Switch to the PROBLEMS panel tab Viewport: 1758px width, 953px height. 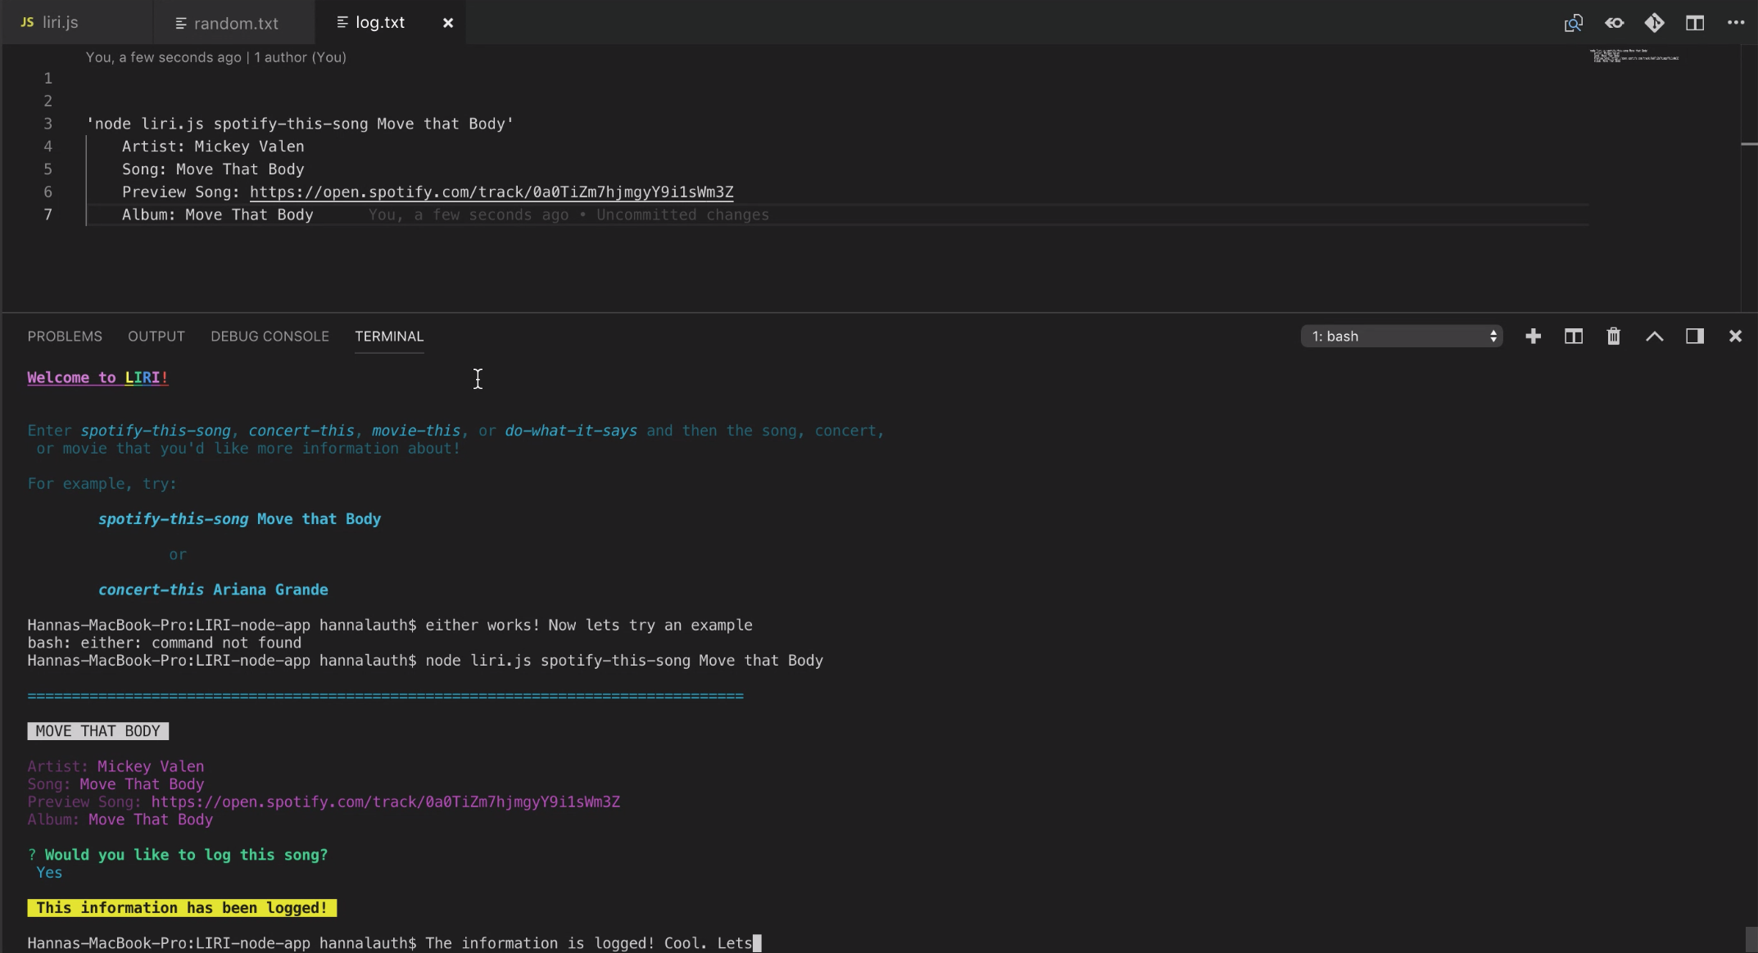pyautogui.click(x=65, y=336)
